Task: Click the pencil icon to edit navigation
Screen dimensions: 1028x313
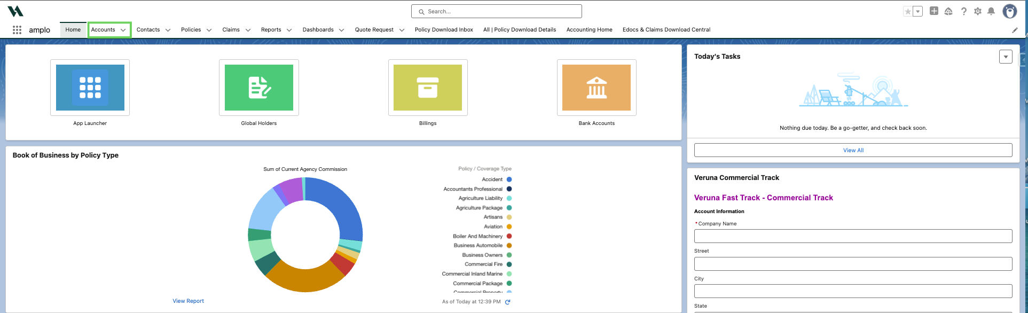Action: pos(1015,30)
